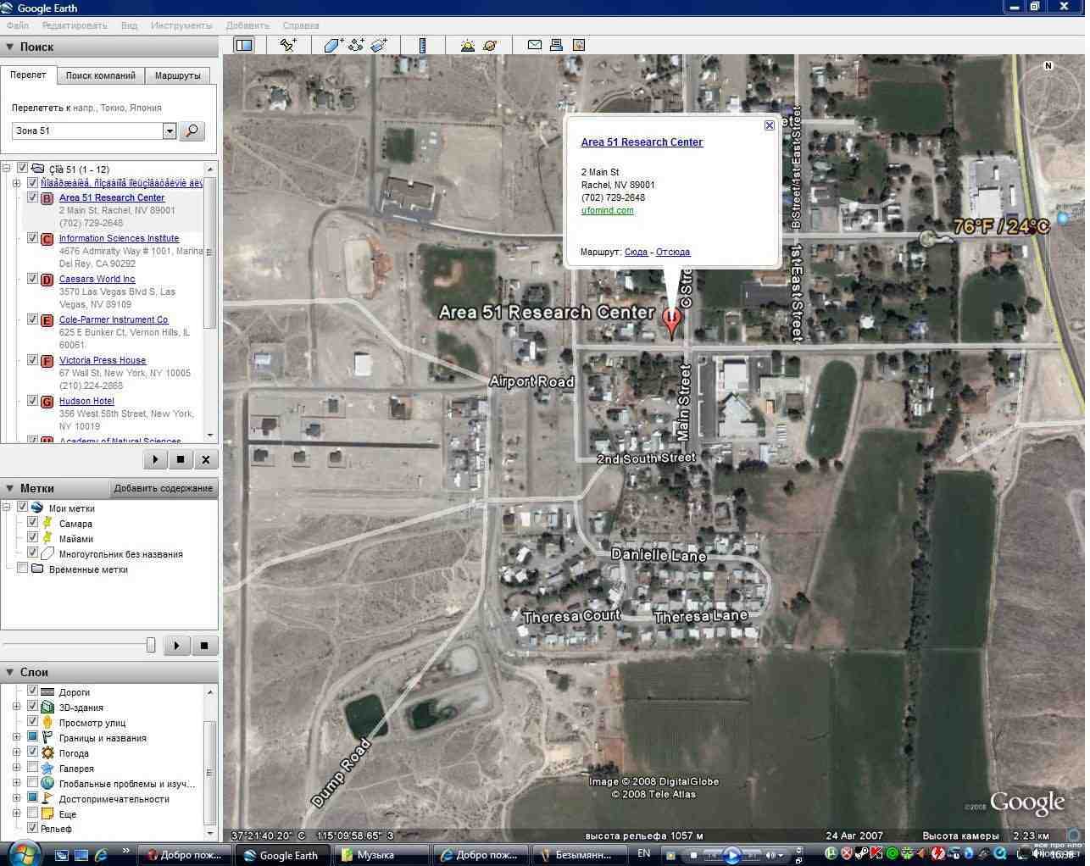Add a polygon with toolbar tool

[x=333, y=45]
